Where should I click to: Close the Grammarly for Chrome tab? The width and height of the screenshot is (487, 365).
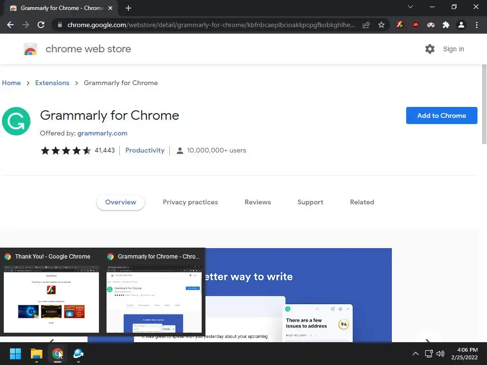click(x=110, y=8)
